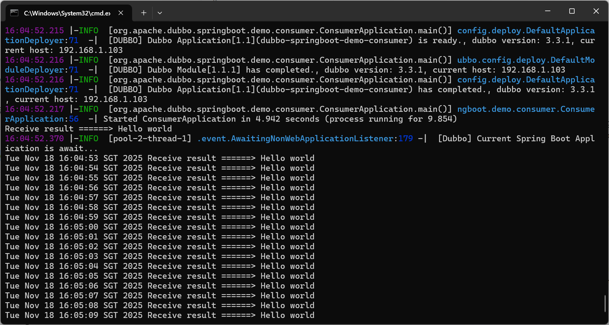The height and width of the screenshot is (325, 609).
Task: Click the 'ubbo.config.deploy.DefaultMo' class text
Action: [526, 60]
